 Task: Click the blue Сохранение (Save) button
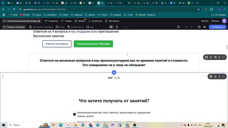(x=218, y=27)
